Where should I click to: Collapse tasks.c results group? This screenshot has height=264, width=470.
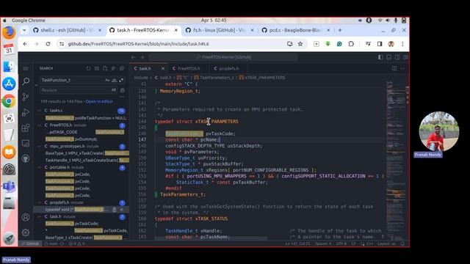40,111
